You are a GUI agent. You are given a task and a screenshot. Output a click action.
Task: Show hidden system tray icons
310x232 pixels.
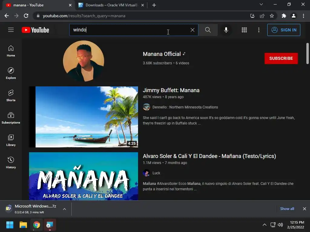tap(265, 225)
